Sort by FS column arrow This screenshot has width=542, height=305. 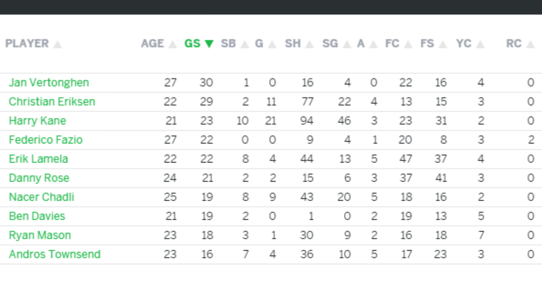pos(443,44)
